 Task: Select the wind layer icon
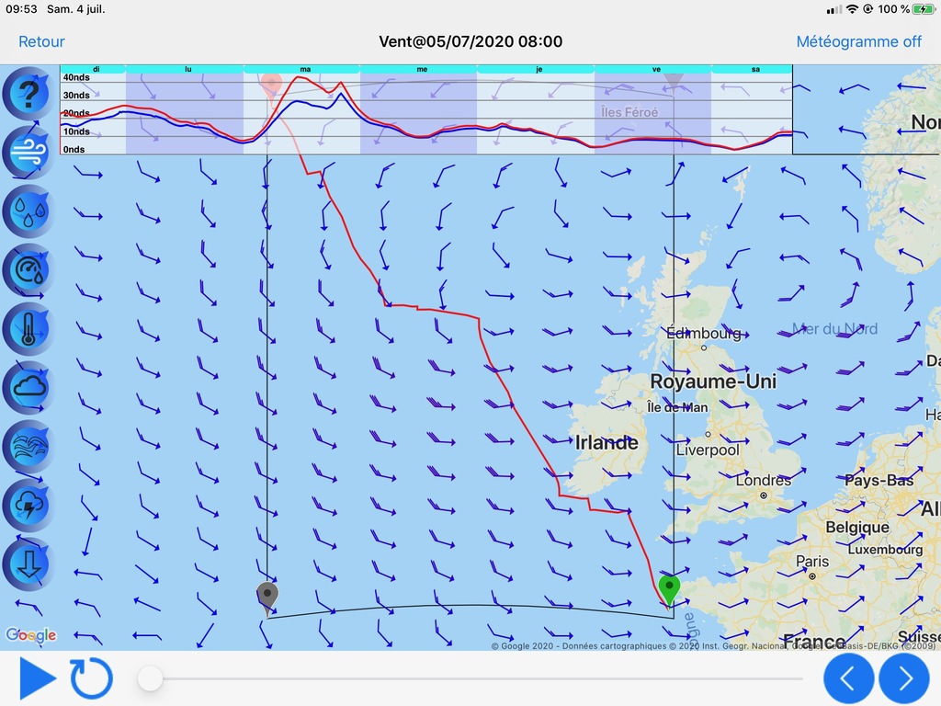tap(28, 153)
